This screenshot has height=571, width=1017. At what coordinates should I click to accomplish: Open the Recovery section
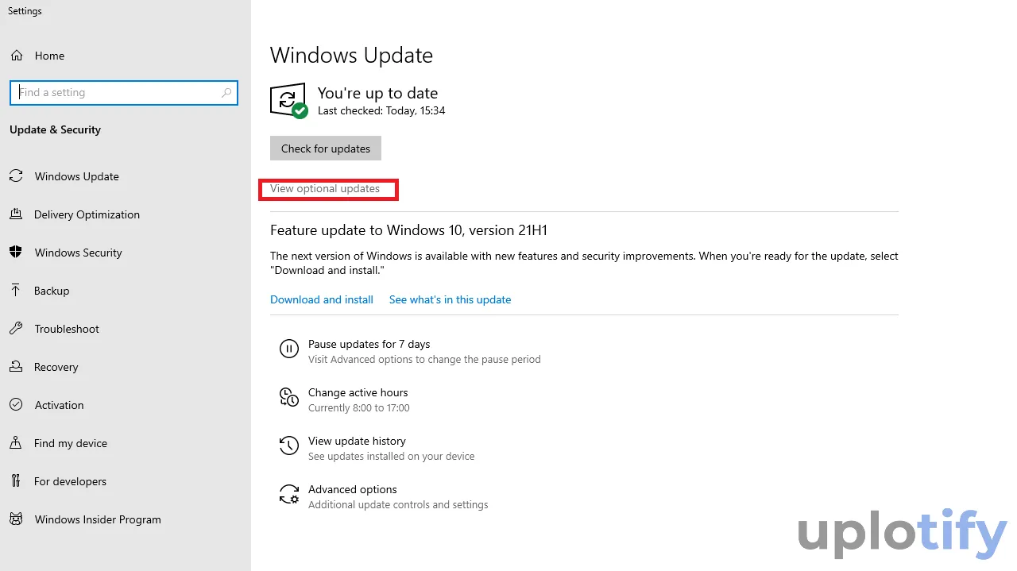coord(56,367)
